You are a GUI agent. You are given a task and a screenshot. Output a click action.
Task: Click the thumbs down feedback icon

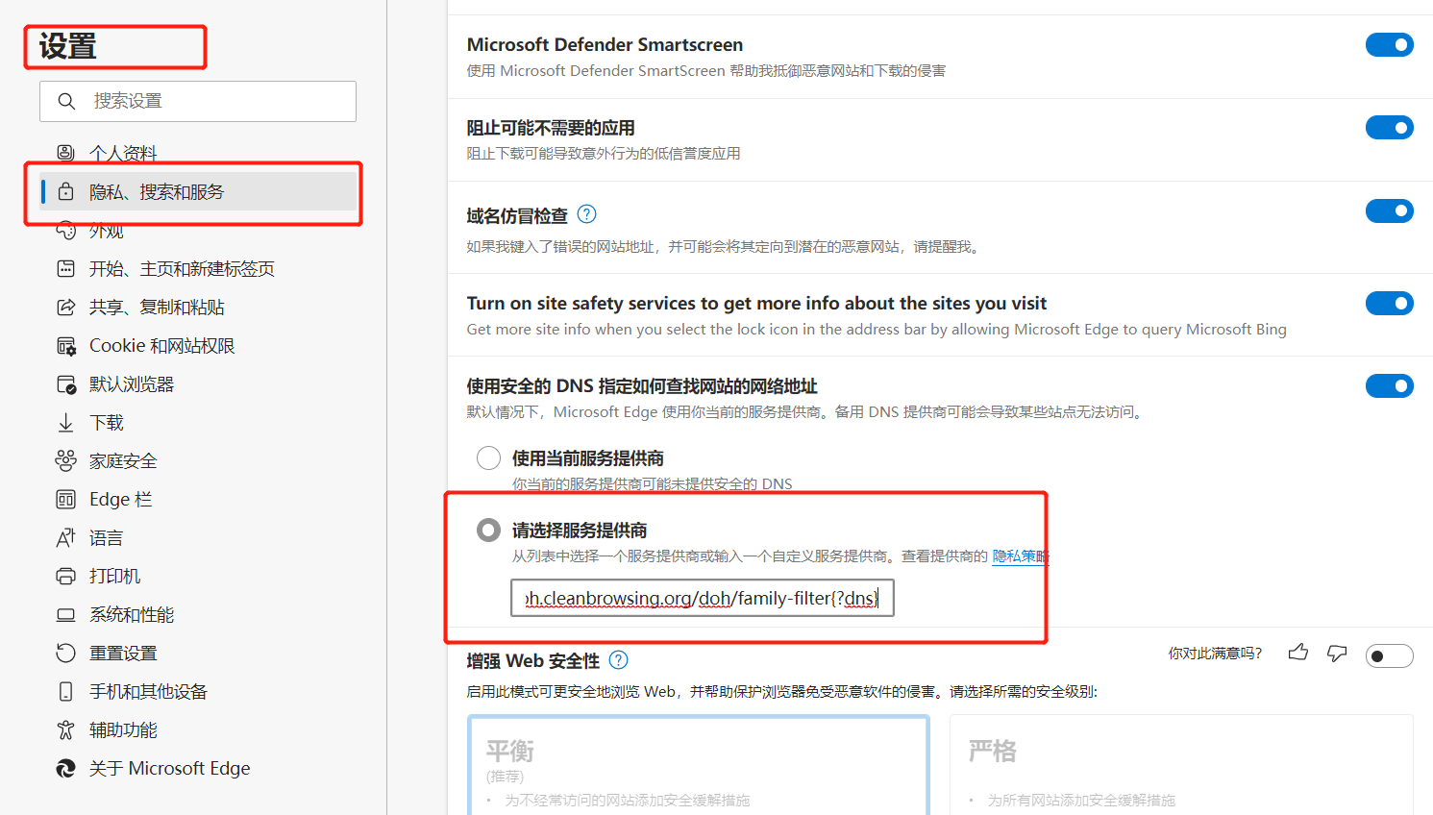click(1337, 653)
